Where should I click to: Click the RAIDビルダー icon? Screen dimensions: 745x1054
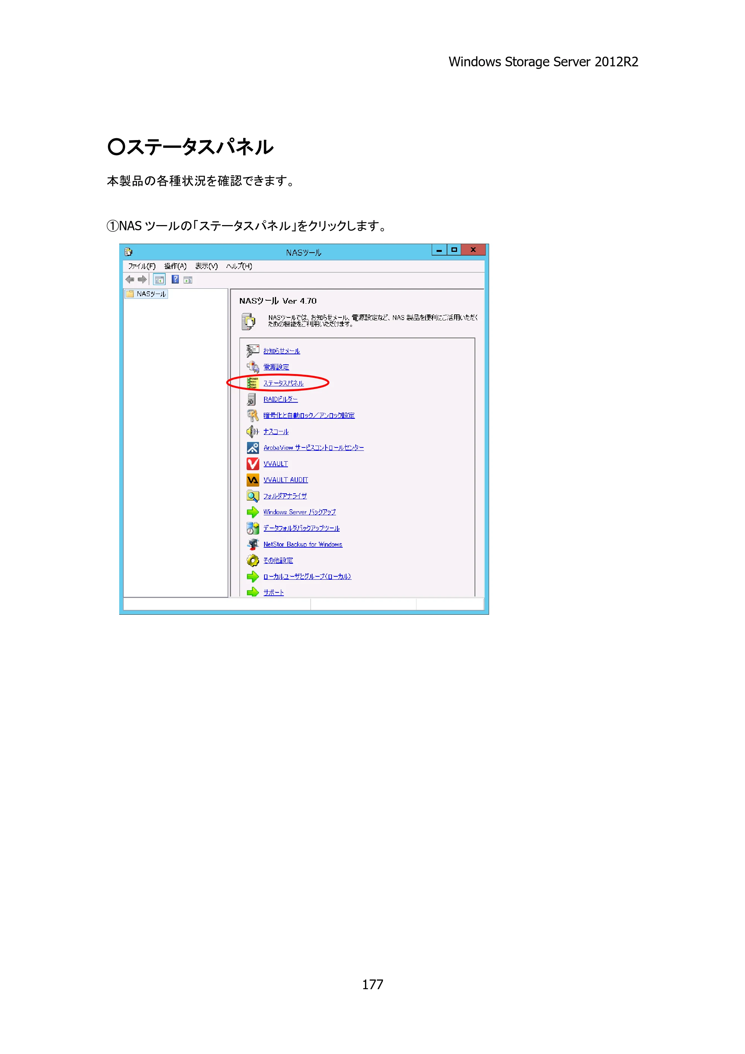(251, 399)
